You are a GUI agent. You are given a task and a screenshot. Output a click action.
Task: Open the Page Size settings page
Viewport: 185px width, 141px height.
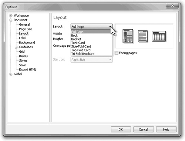click(26, 29)
